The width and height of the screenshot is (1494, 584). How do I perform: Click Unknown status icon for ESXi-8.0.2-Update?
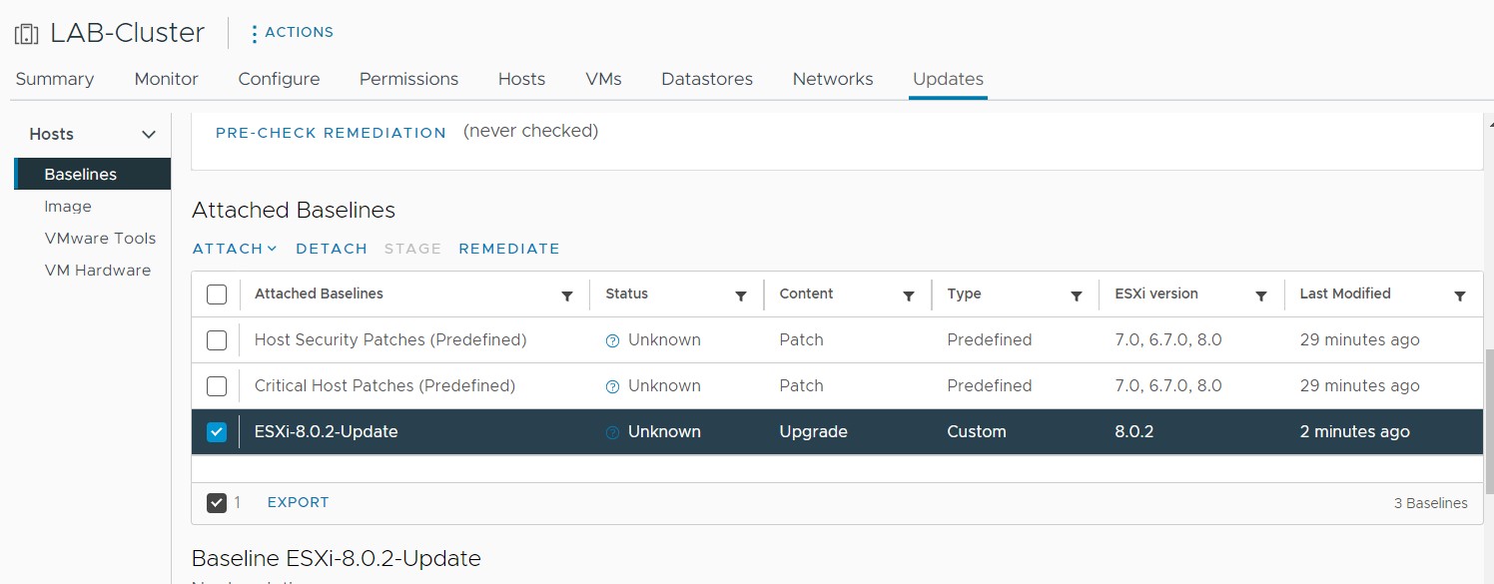point(613,432)
